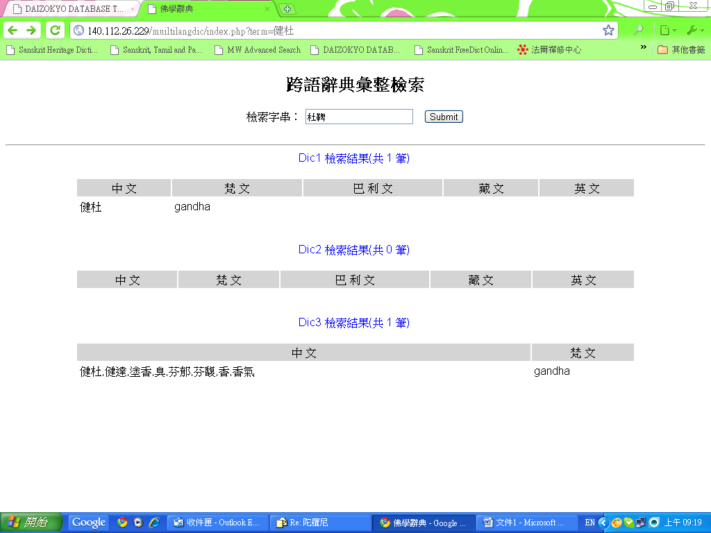Open a new tab with the plus button
This screenshot has height=533, width=711.
click(x=287, y=9)
